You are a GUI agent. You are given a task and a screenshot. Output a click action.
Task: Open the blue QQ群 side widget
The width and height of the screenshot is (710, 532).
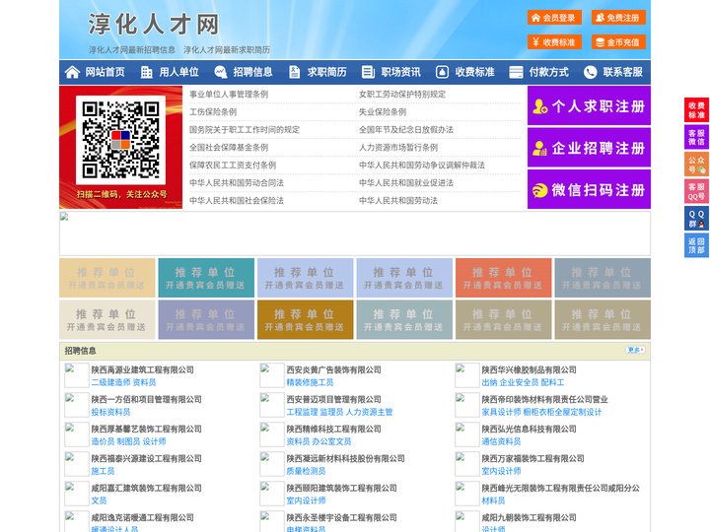coord(696,219)
